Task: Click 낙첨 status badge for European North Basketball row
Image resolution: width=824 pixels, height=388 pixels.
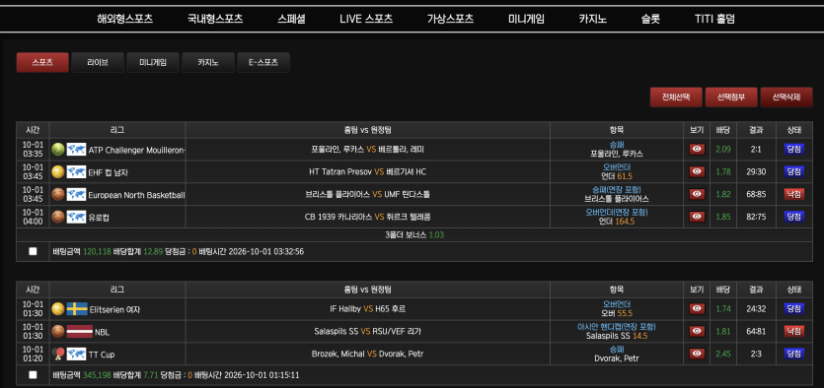Action: (794, 194)
